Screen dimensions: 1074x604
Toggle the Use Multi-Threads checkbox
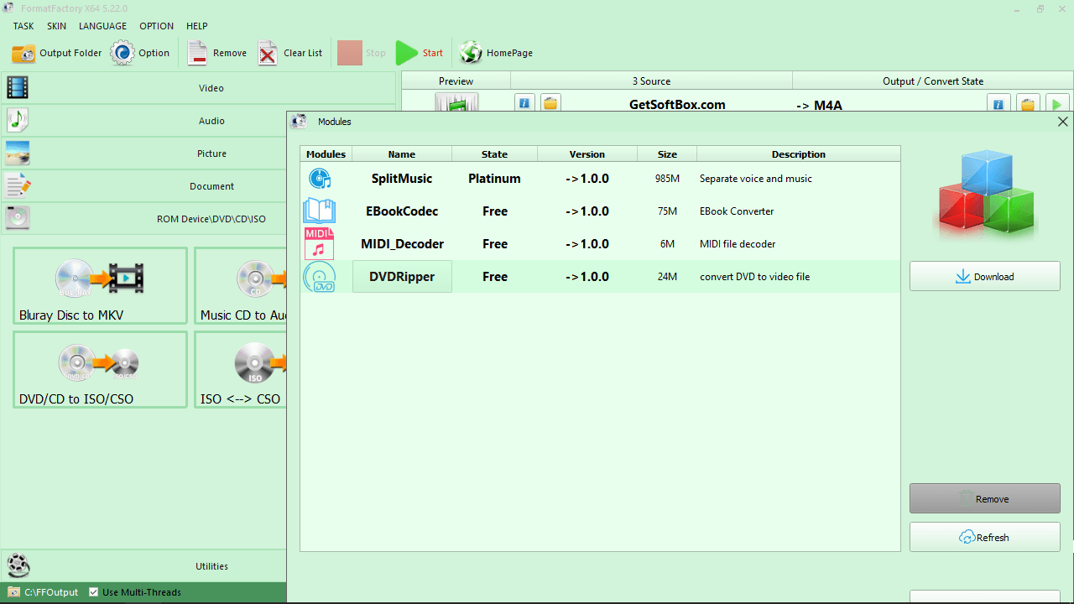pyautogui.click(x=94, y=592)
